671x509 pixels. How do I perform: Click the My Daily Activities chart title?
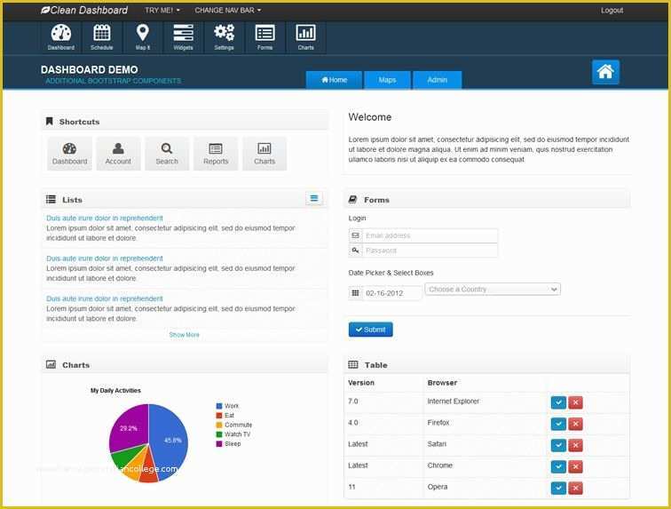(115, 390)
